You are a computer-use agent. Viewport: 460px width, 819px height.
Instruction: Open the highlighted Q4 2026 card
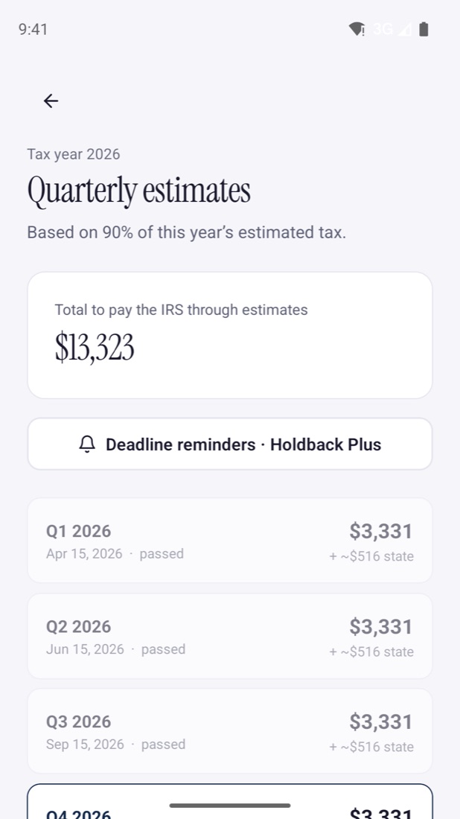pyautogui.click(x=230, y=801)
